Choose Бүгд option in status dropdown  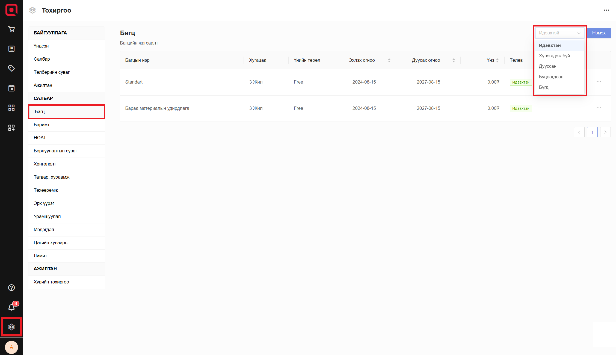(544, 87)
